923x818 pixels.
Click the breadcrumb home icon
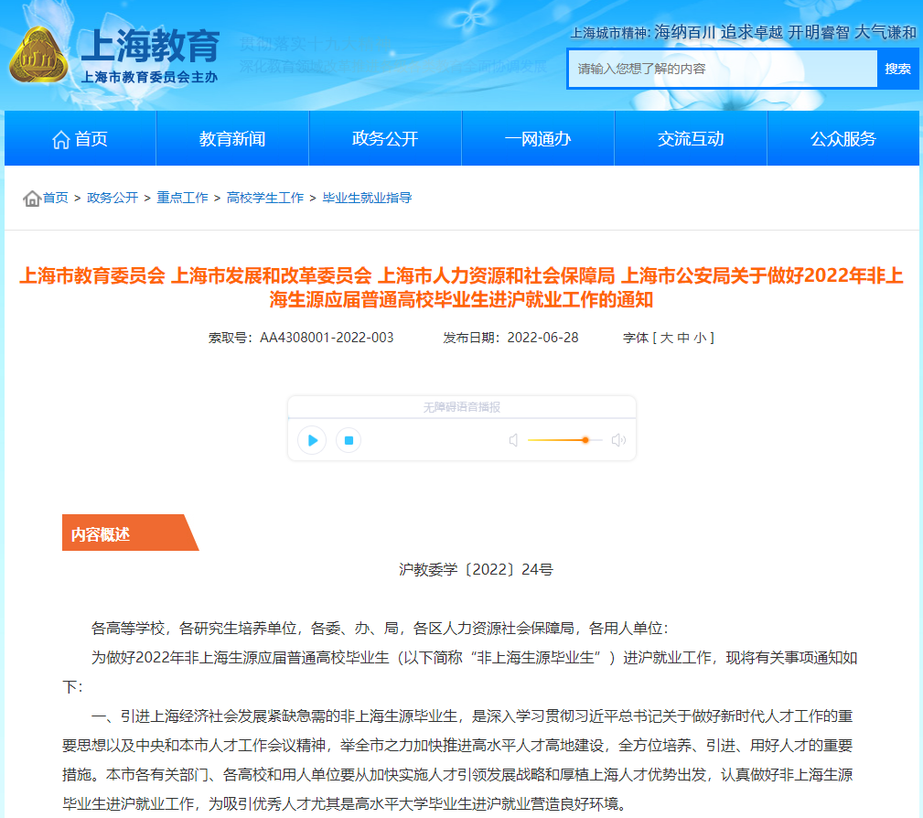click(32, 198)
